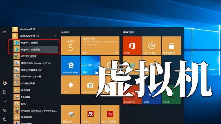Open the 电影和电视 tile
The width and height of the screenshot is (221, 124).
click(171, 46)
